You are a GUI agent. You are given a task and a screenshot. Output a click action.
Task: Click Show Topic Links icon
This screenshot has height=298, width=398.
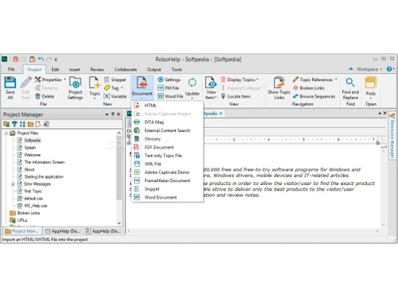point(279,83)
